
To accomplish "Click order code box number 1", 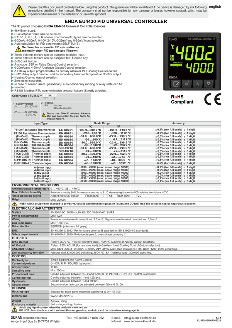I will coord(46,96).
